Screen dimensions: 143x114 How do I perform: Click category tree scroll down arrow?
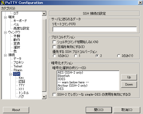tap(44, 97)
